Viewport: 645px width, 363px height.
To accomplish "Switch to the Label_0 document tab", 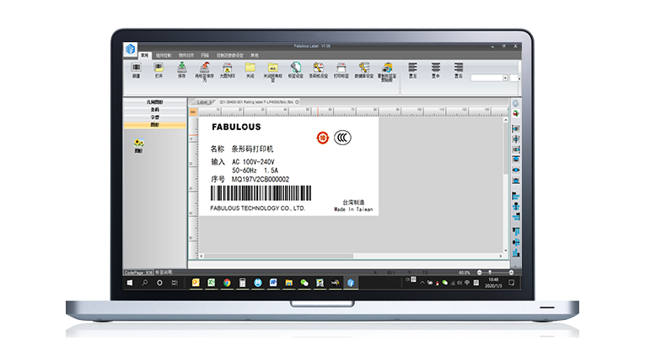I will click(x=204, y=102).
